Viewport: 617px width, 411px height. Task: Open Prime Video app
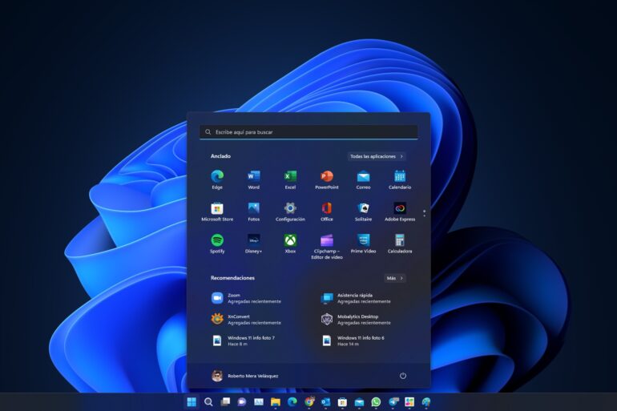[x=363, y=244]
